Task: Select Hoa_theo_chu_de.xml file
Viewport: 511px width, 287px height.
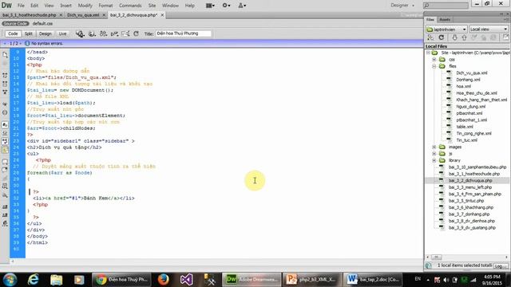Action: (x=477, y=93)
